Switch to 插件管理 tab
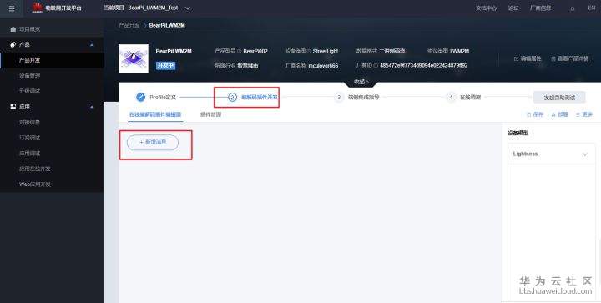 (210, 114)
